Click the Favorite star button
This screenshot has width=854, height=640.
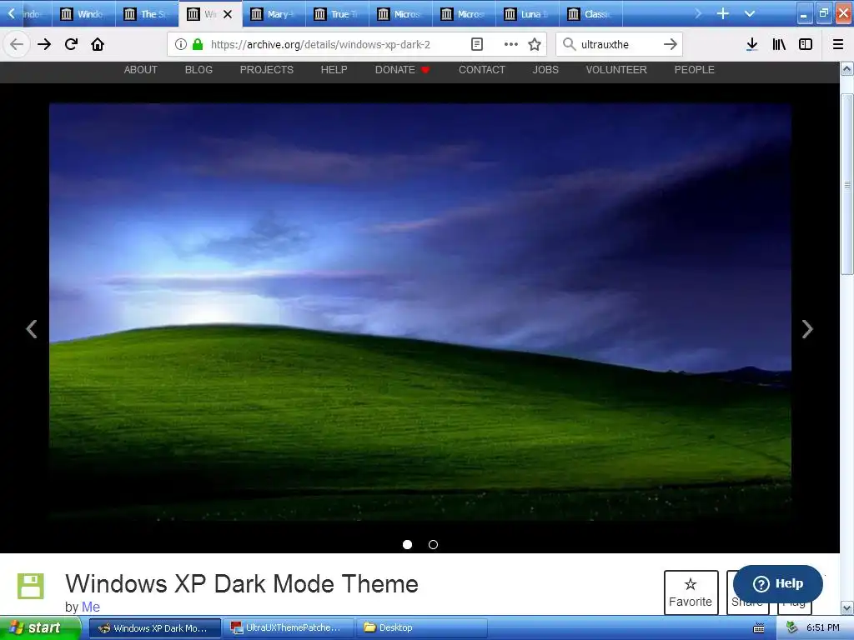[x=691, y=592]
